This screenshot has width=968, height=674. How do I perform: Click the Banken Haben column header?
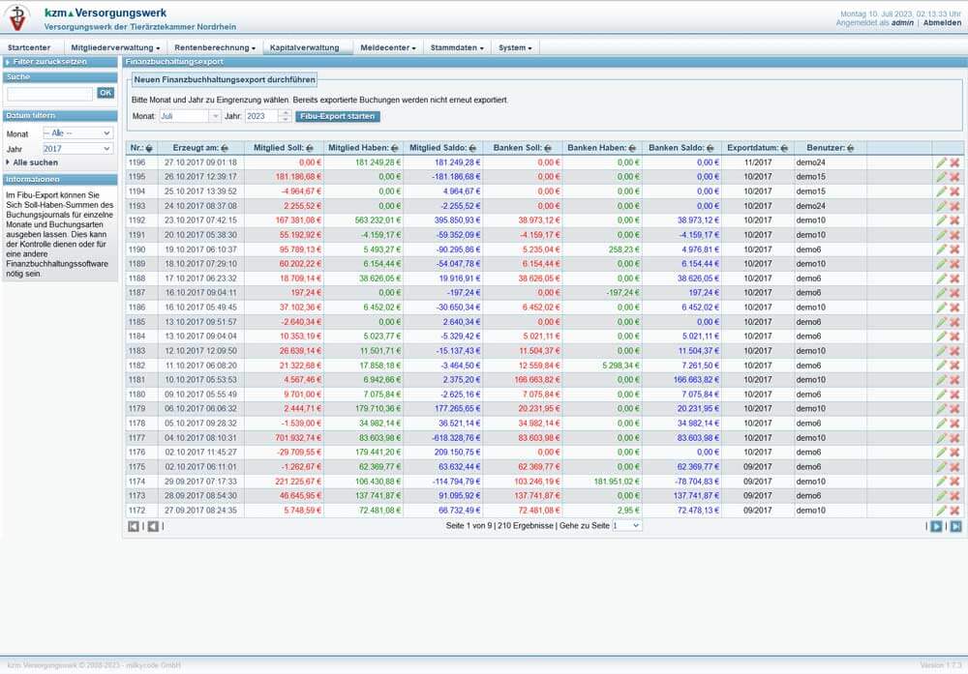[602, 148]
